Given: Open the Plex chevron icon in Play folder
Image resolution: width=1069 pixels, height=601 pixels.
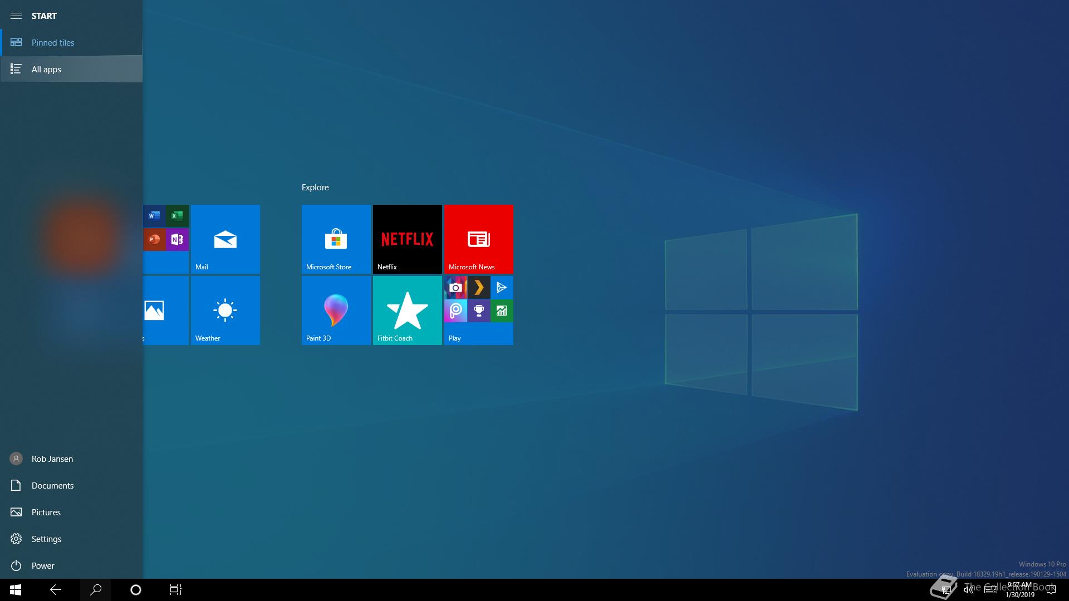Looking at the screenshot, I should (x=479, y=287).
